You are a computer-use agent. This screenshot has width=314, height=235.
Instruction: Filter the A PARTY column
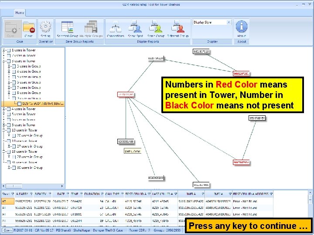pos(31,194)
